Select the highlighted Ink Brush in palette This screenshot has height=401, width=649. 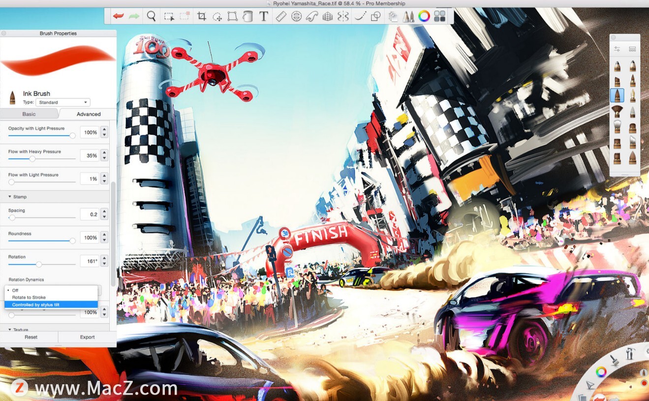[617, 95]
